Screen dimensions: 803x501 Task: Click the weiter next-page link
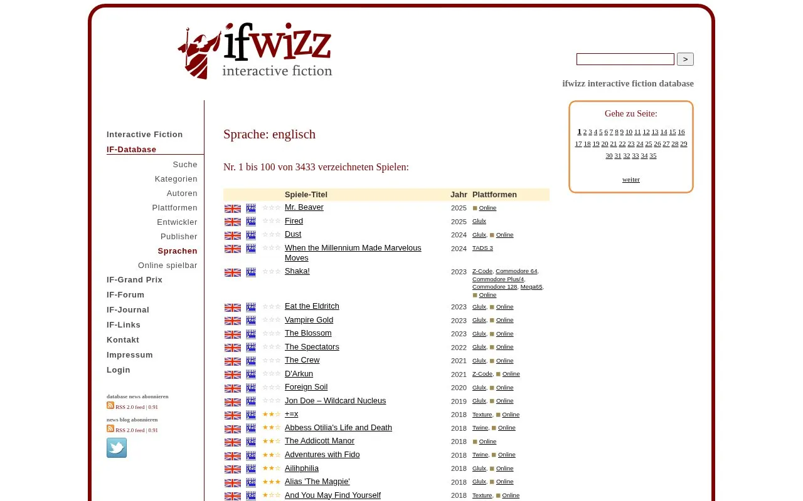coord(631,179)
